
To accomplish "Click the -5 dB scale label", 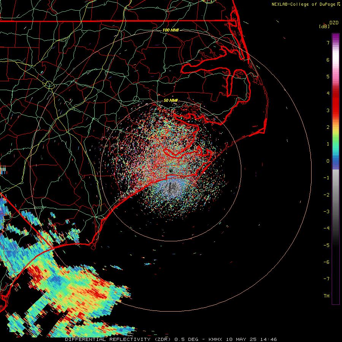I will click(326, 245).
